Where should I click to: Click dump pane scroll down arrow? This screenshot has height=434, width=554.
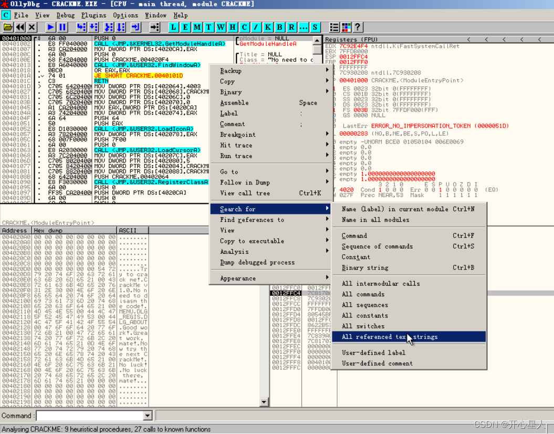click(x=264, y=402)
